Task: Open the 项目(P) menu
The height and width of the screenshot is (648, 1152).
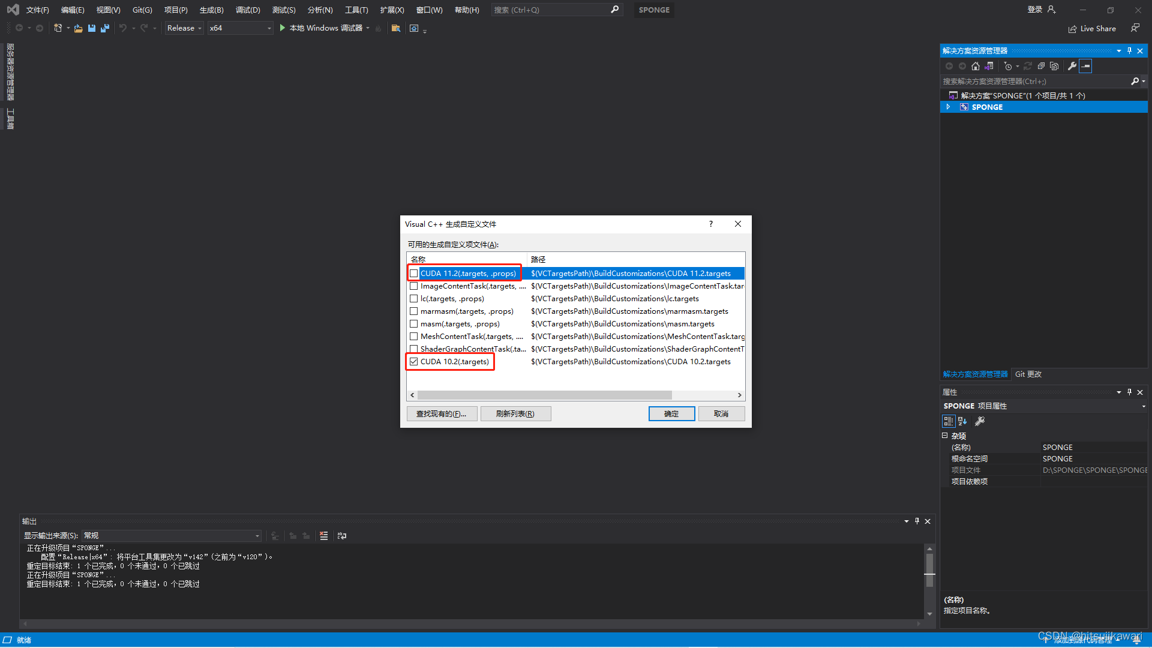Action: [176, 10]
